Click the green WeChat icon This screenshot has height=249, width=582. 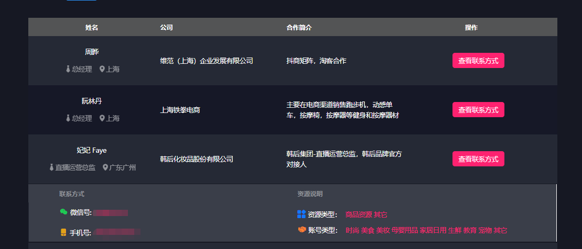63,211
